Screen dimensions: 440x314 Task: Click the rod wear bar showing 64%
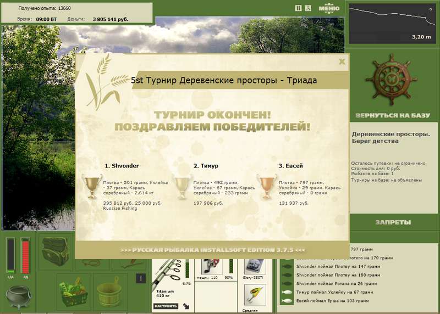click(188, 269)
